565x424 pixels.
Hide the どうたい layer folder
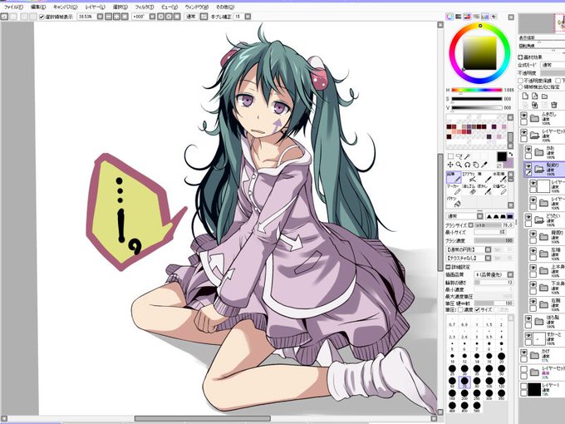coord(528,217)
